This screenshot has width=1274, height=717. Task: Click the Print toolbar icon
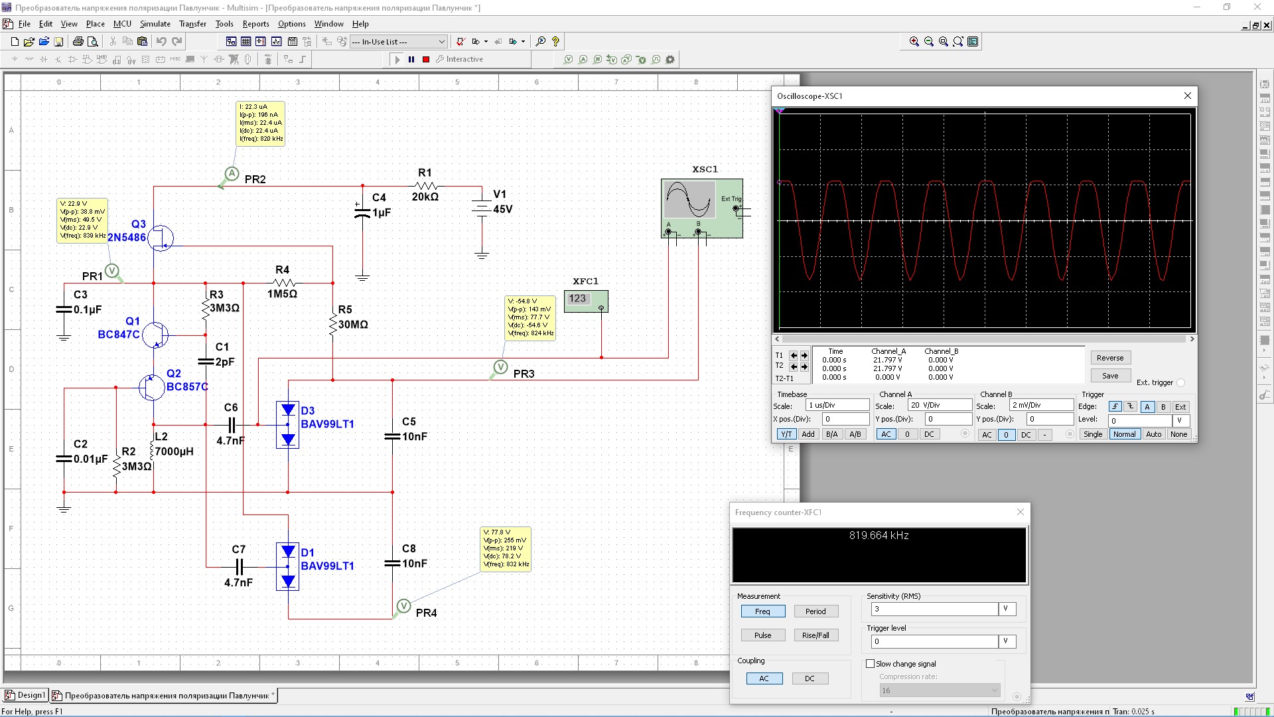[x=78, y=42]
